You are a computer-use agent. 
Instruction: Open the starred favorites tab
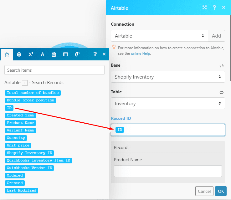tap(7, 54)
